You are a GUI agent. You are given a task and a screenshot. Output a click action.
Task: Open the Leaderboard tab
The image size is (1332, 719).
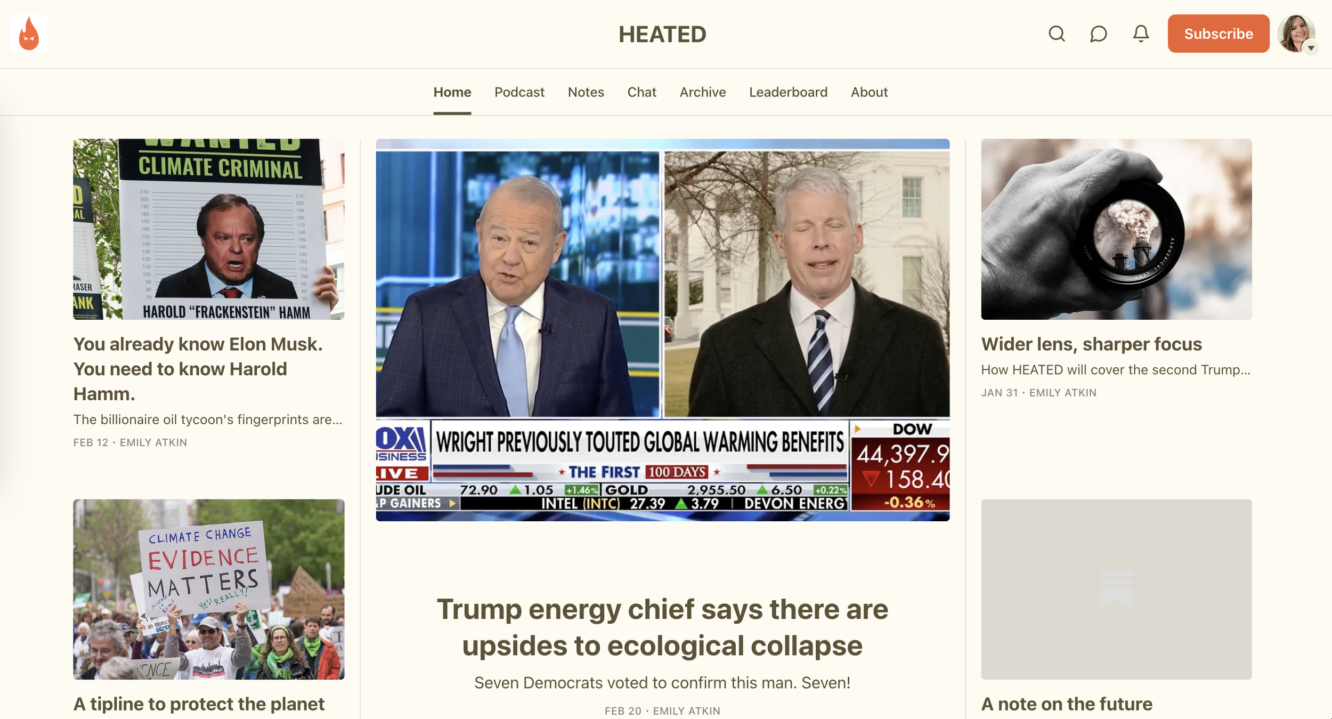pos(788,92)
